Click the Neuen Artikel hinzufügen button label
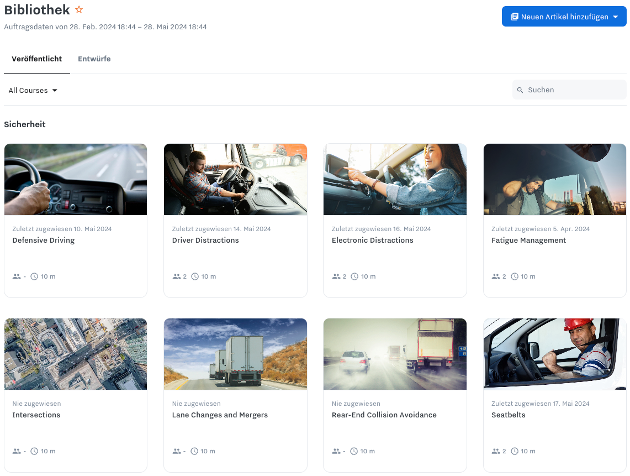630x476 pixels. point(564,17)
